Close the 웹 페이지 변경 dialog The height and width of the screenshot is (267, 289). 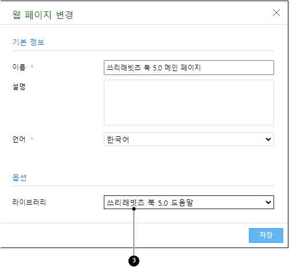276,13
